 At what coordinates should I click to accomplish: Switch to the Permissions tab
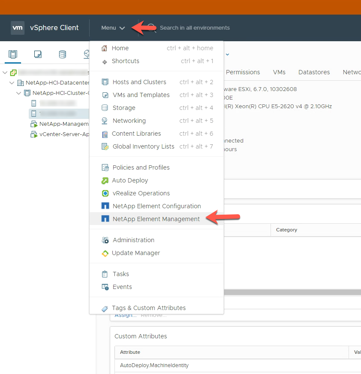243,72
